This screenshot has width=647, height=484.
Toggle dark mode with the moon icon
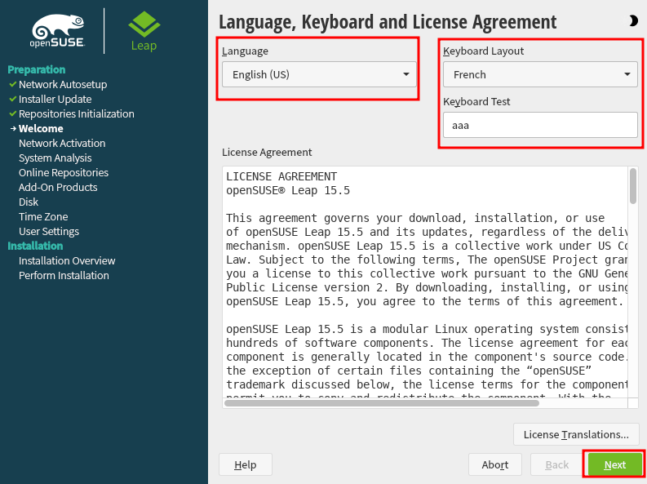[x=633, y=20]
